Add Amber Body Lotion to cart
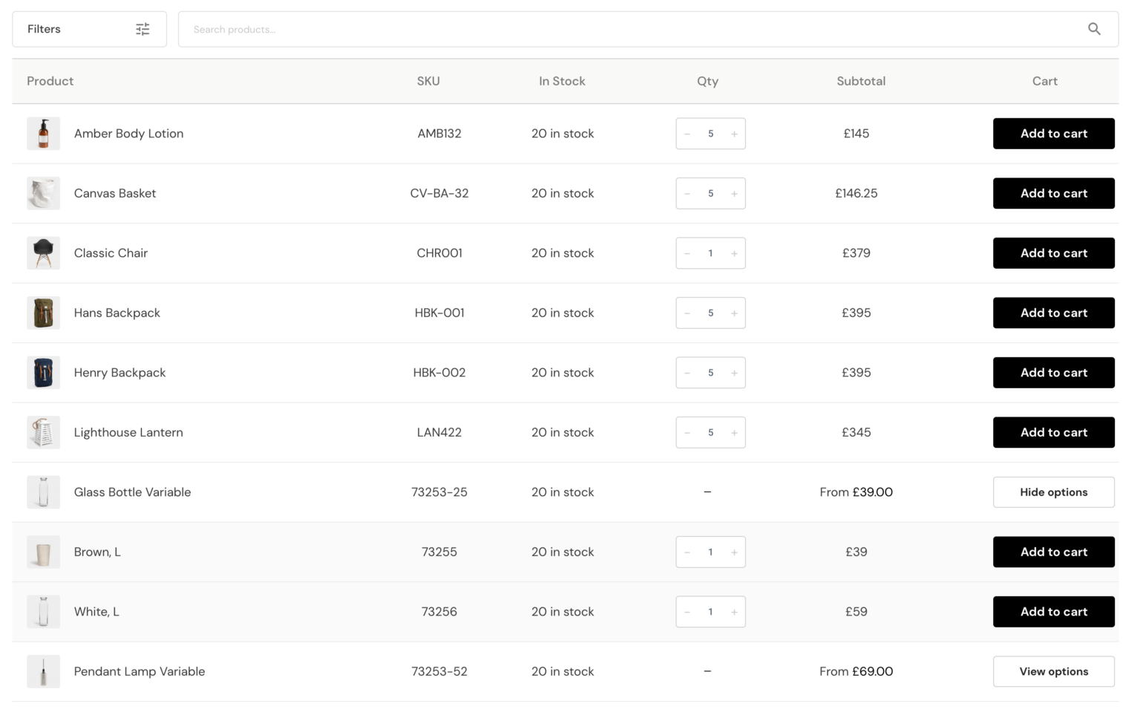Image resolution: width=1140 pixels, height=718 pixels. pos(1053,134)
